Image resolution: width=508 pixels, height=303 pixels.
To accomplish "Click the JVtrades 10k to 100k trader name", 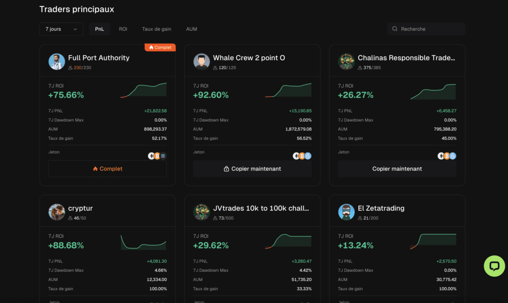I will pos(261,208).
